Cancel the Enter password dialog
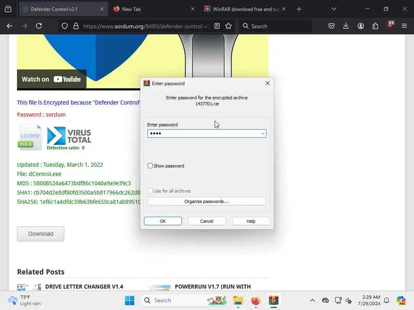This screenshot has width=414, height=310. click(x=207, y=221)
